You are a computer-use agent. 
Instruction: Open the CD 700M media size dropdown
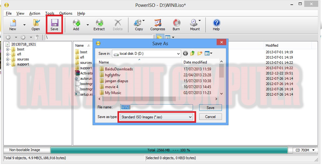305,150
